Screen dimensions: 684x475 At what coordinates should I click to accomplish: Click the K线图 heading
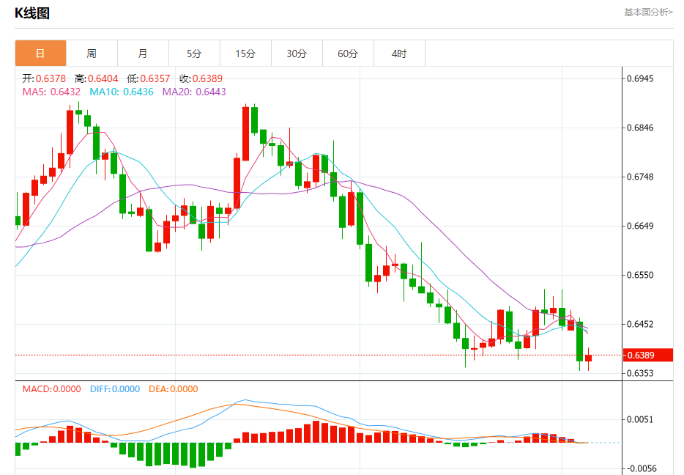32,13
